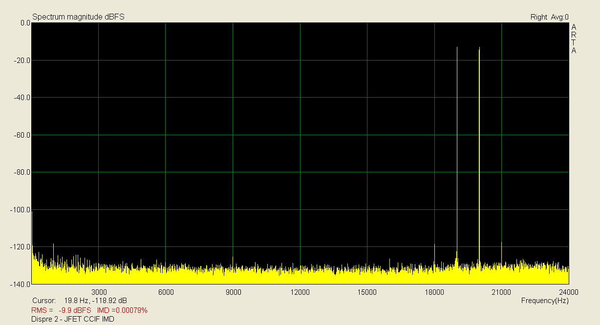The height and width of the screenshot is (325, 600).
Task: Click the -140.0 dB axis label
Action: coord(20,284)
